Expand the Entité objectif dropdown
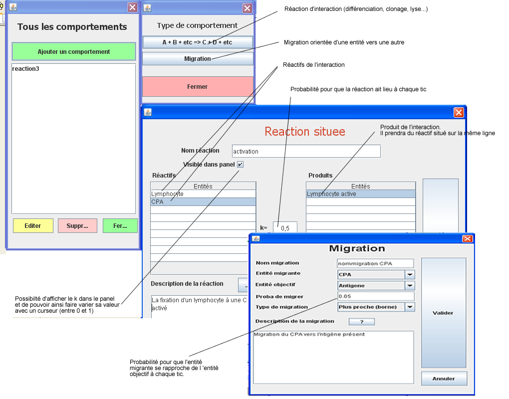The width and height of the screenshot is (509, 399). [409, 285]
